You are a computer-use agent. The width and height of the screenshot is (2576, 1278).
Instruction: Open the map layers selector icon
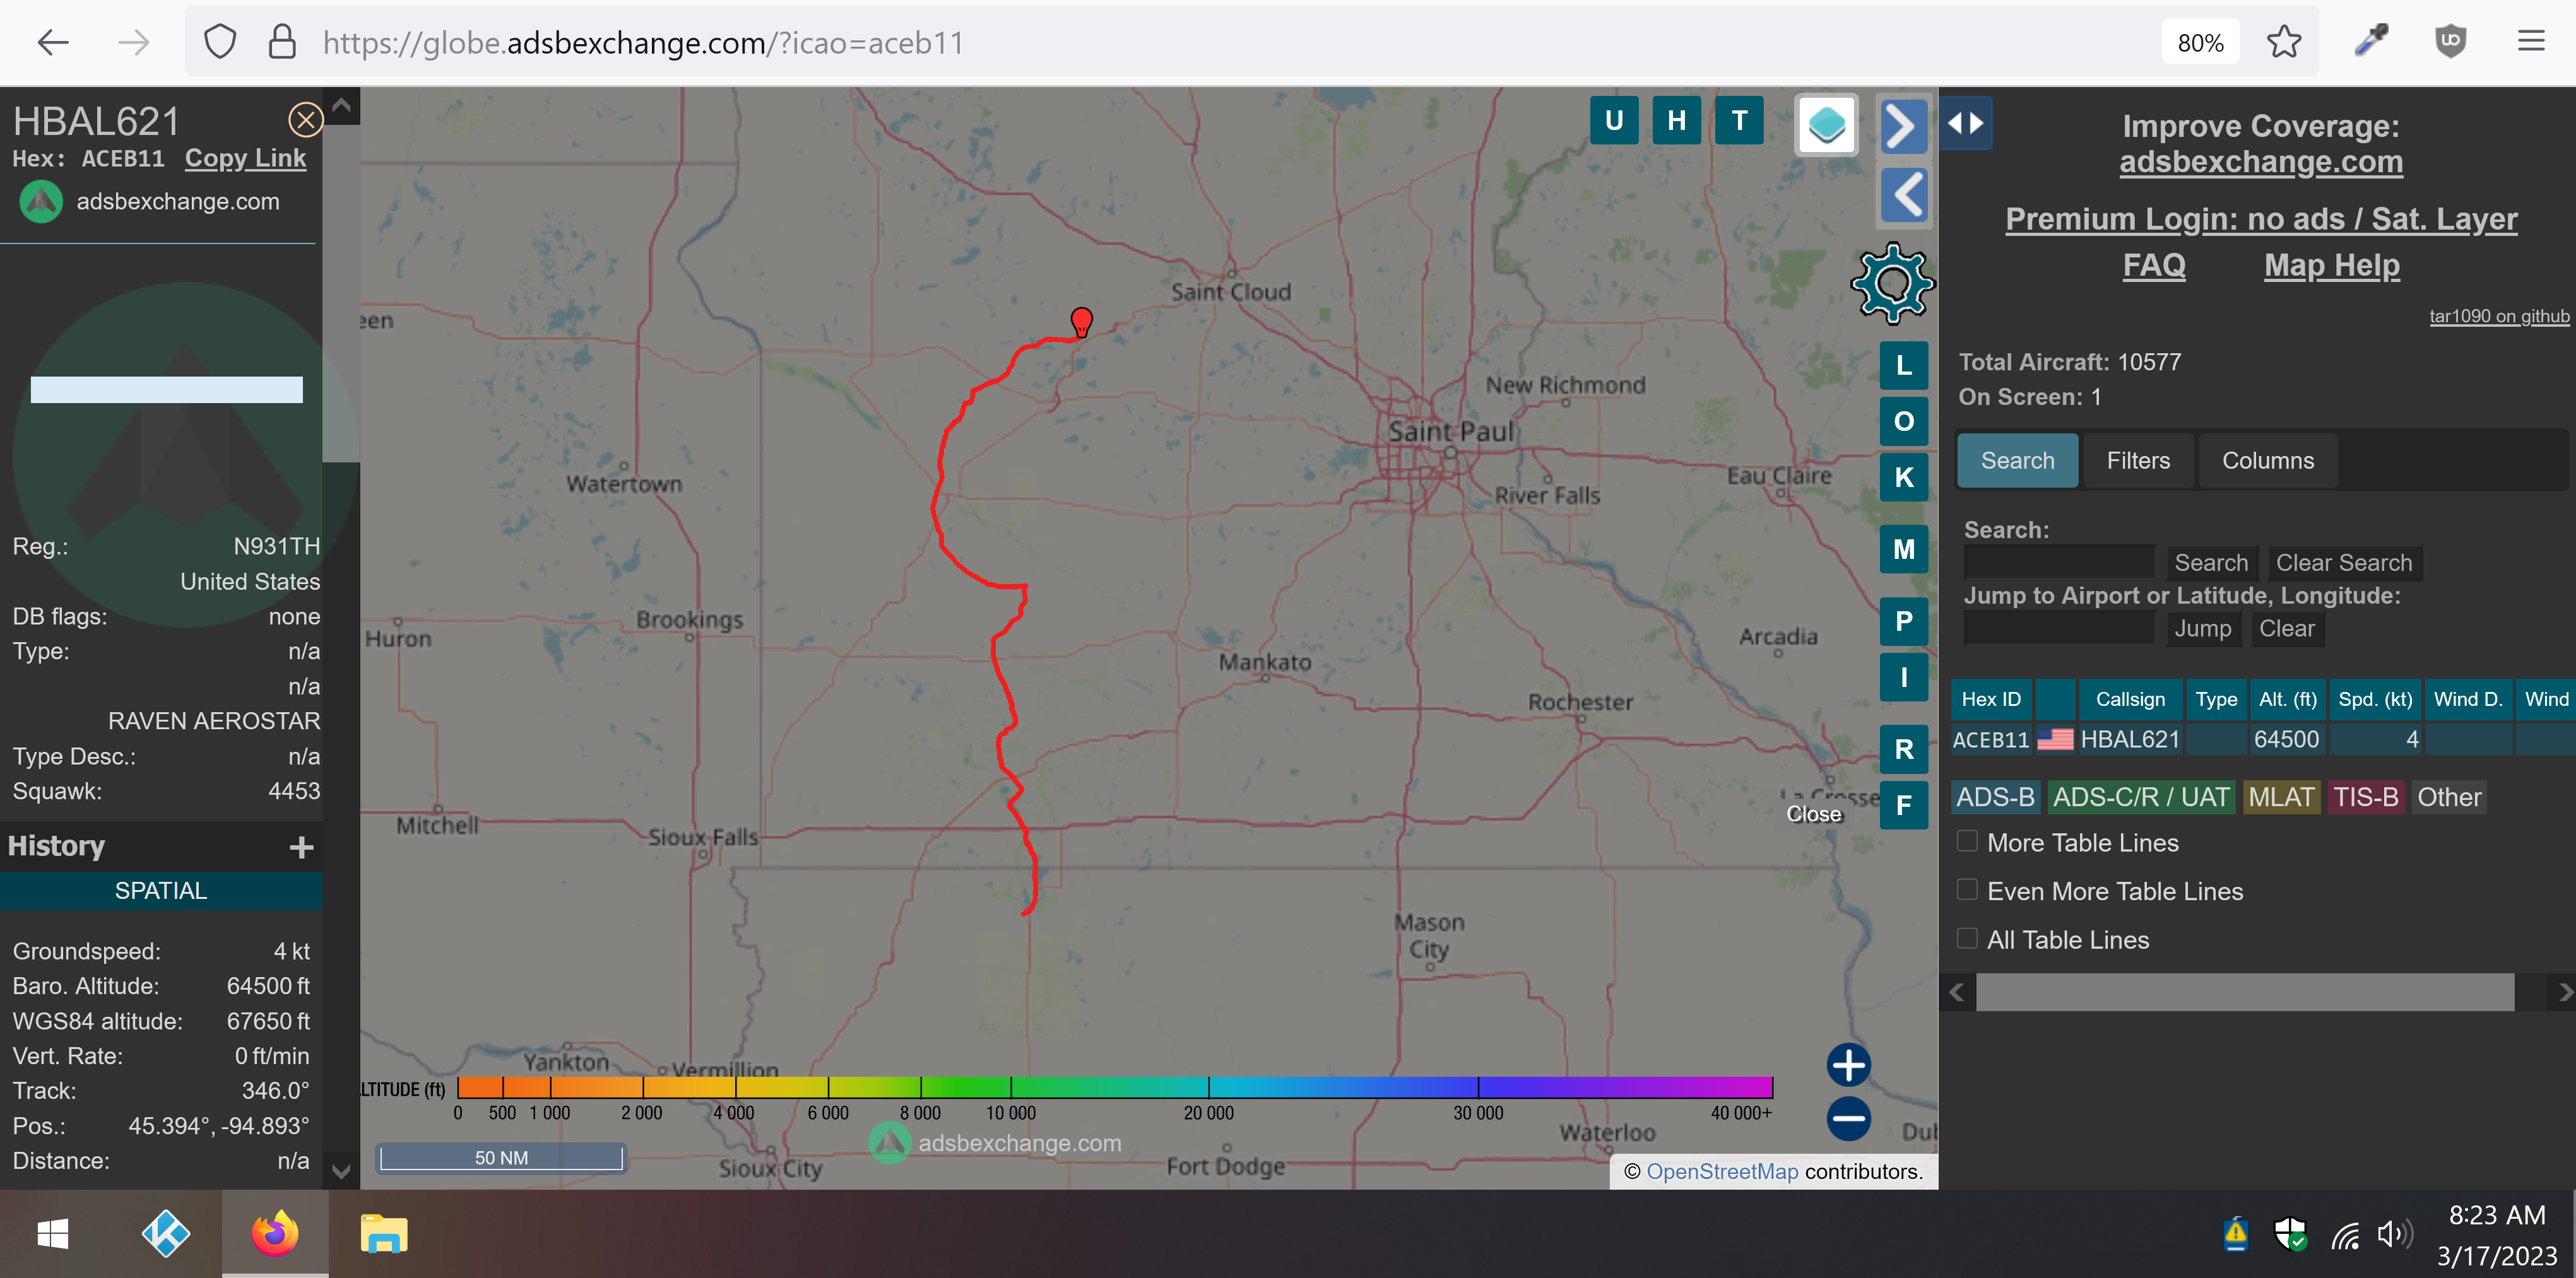click(1827, 125)
